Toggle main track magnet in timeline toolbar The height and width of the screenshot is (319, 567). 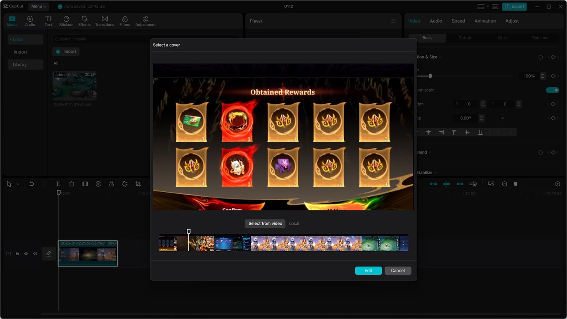pyautogui.click(x=433, y=184)
